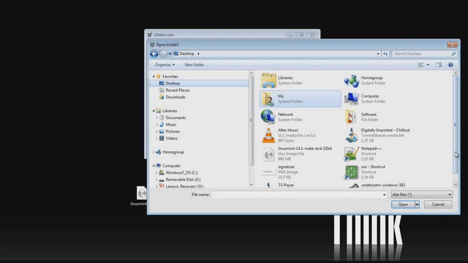Select the Libraries system folder icon
The image size is (468, 263).
click(x=268, y=80)
